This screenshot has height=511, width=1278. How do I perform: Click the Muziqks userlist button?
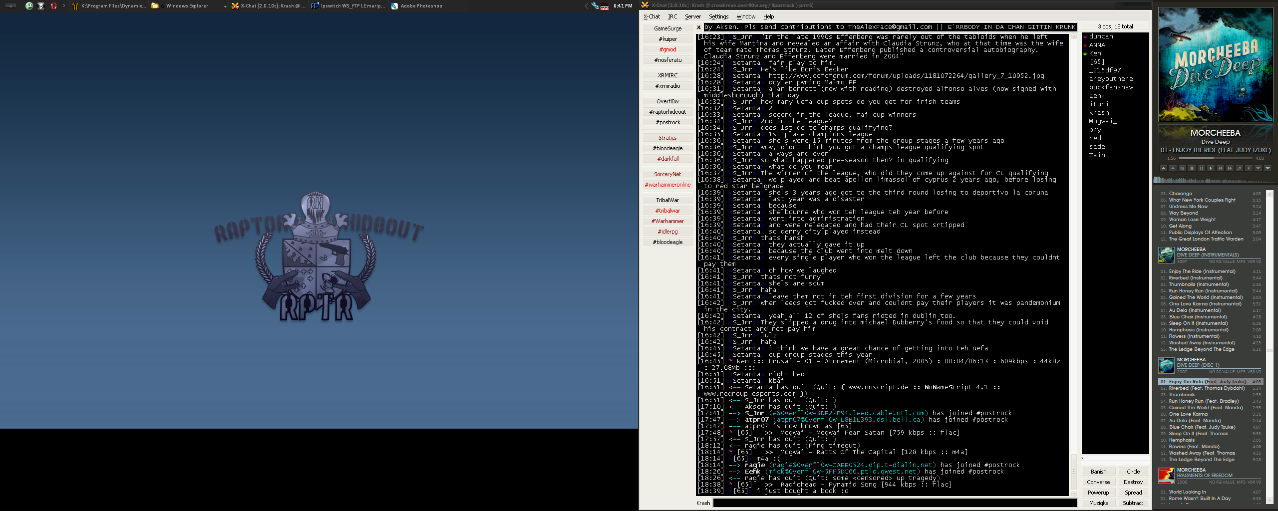pos(1098,503)
